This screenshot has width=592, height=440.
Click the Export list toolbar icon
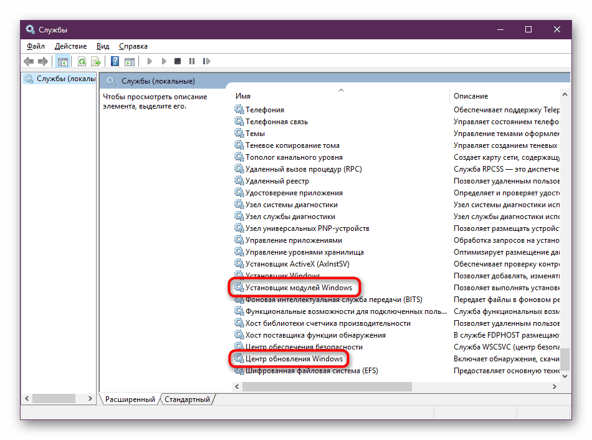point(96,61)
